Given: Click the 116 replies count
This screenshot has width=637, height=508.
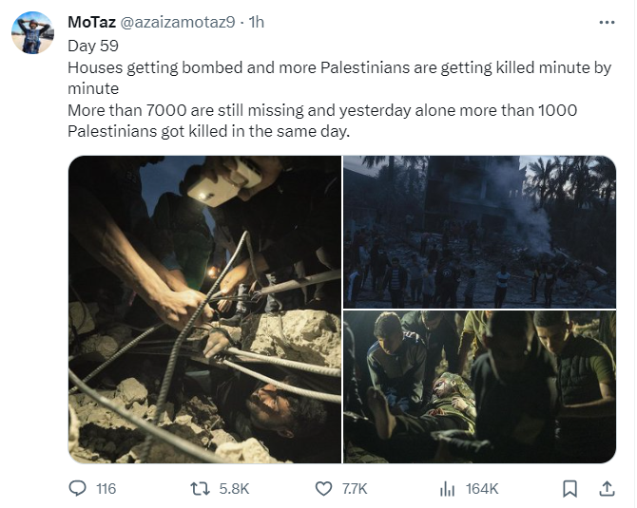Looking at the screenshot, I should tap(106, 488).
